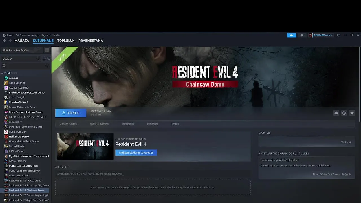Expand the RRAENEETAHA account dropdown
Screen dimensions: 361x203
332,35
